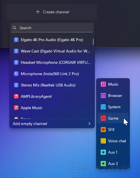
Task: Choose Microphone (Insta360 Link 2 Pro)
Action: pyautogui.click(x=52, y=74)
